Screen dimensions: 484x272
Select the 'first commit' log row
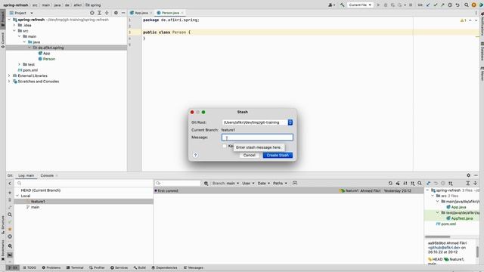point(289,191)
